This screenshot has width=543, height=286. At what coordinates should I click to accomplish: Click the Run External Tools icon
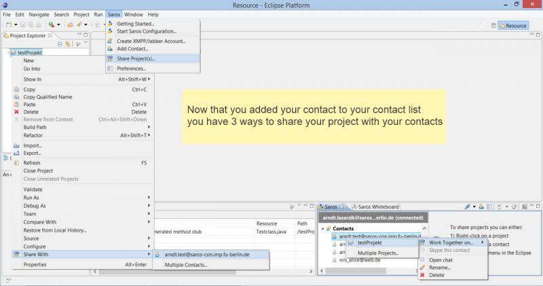[x=52, y=24]
